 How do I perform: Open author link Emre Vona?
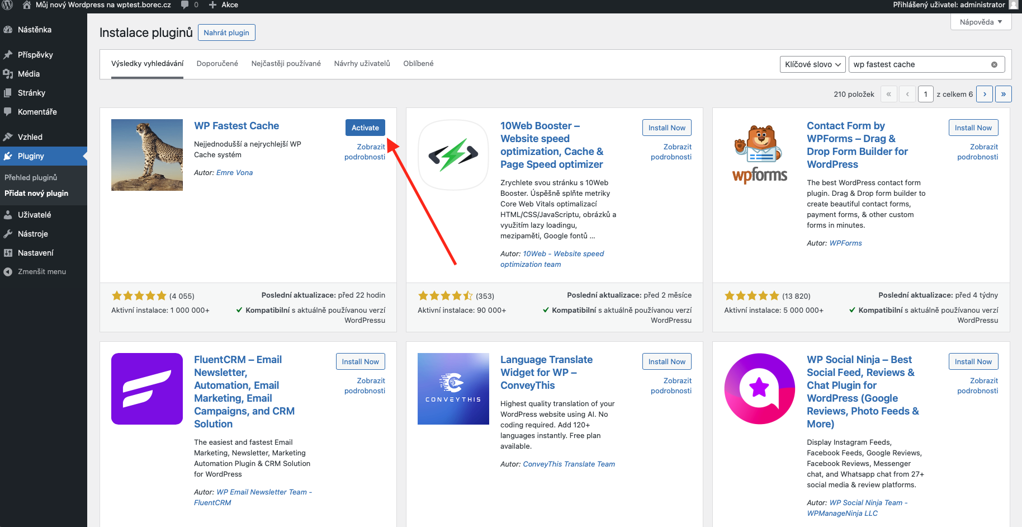234,172
